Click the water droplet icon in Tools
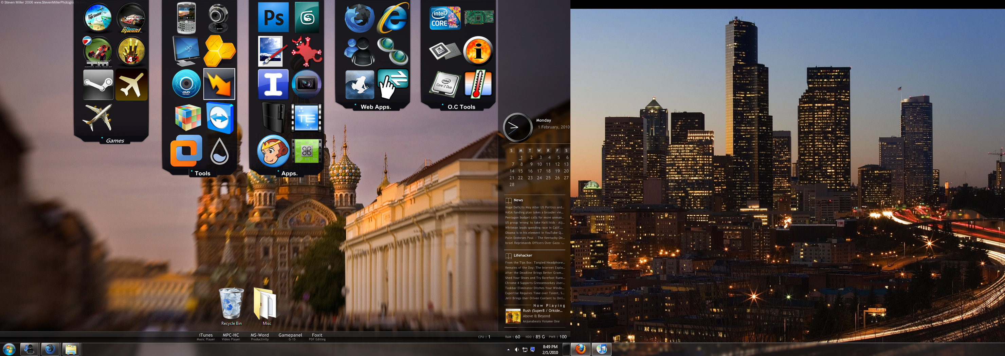 coord(220,151)
